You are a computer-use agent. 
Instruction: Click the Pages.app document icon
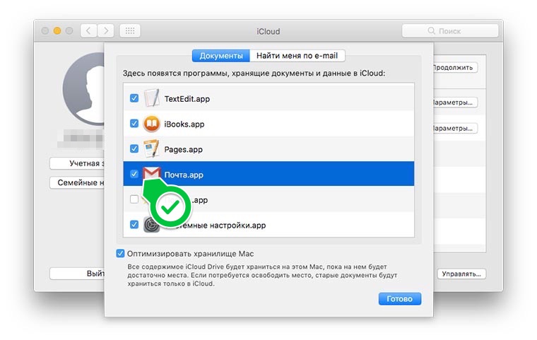(x=151, y=148)
